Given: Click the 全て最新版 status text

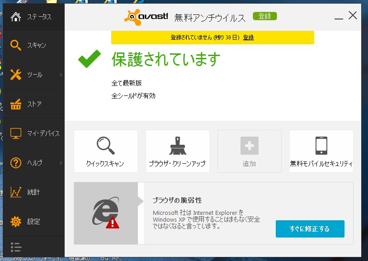Looking at the screenshot, I should pyautogui.click(x=127, y=83).
